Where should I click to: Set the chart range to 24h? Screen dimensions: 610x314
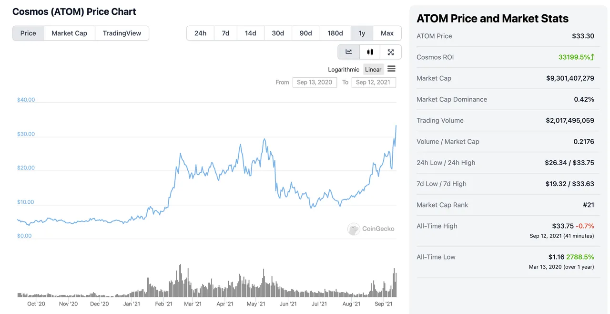[x=200, y=33]
